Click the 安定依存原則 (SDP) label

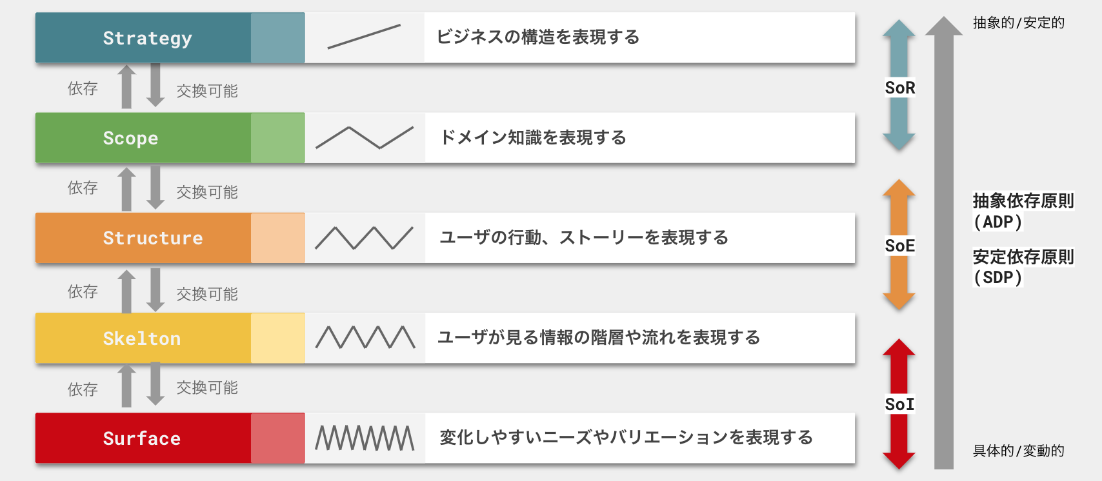(1023, 267)
